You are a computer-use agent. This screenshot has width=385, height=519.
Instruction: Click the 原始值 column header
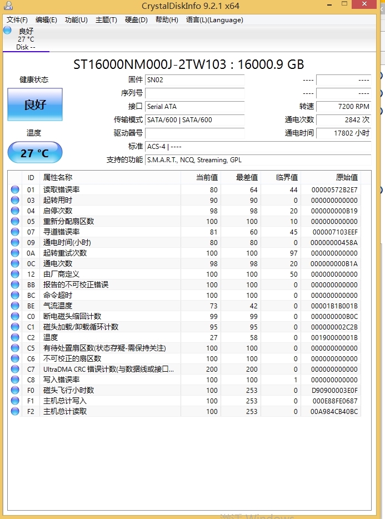331,177
